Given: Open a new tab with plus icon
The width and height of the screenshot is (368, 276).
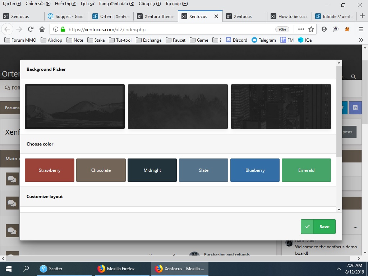Looking at the screenshot, I should 362,16.
